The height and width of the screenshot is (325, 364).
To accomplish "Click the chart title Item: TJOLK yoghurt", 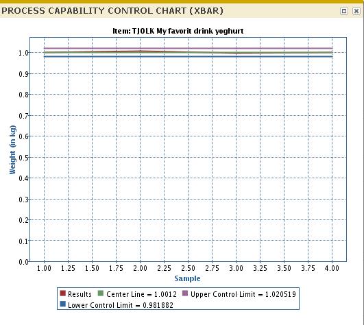I will tap(178, 31).
